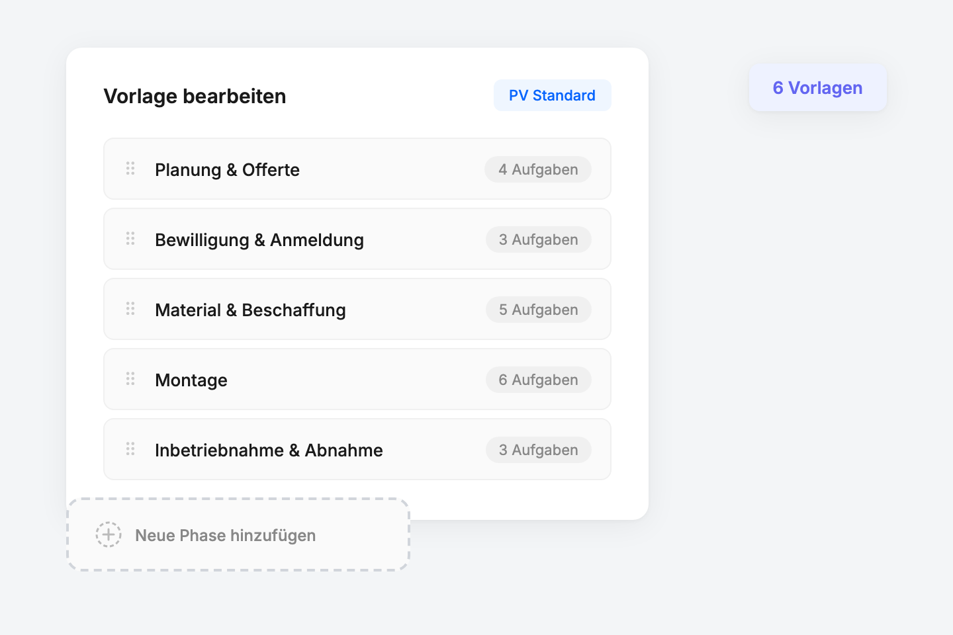This screenshot has height=635, width=953.
Task: Click the 3 Aufgaben badge on Inbetriebnahme
Action: point(538,449)
